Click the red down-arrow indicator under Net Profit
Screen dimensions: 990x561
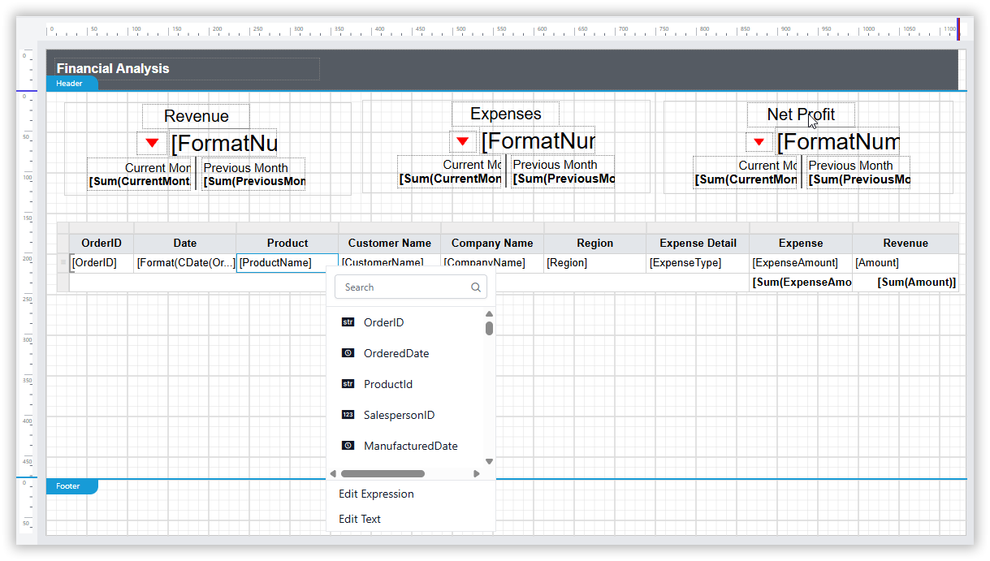tap(759, 142)
